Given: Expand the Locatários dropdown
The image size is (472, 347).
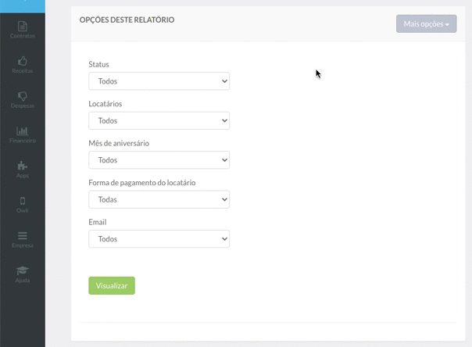Looking at the screenshot, I should point(159,120).
